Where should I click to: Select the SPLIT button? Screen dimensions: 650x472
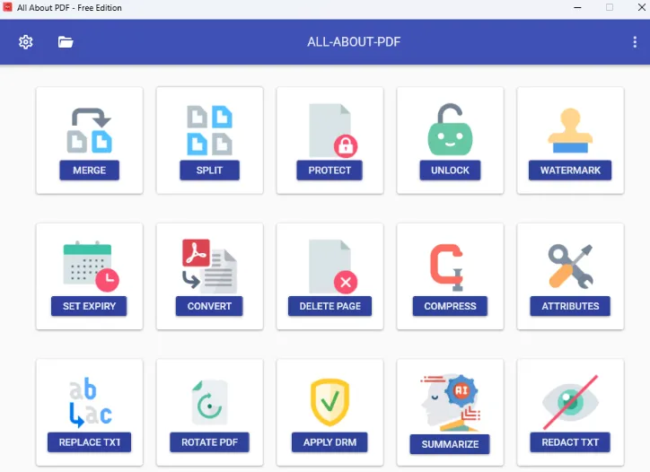210,170
